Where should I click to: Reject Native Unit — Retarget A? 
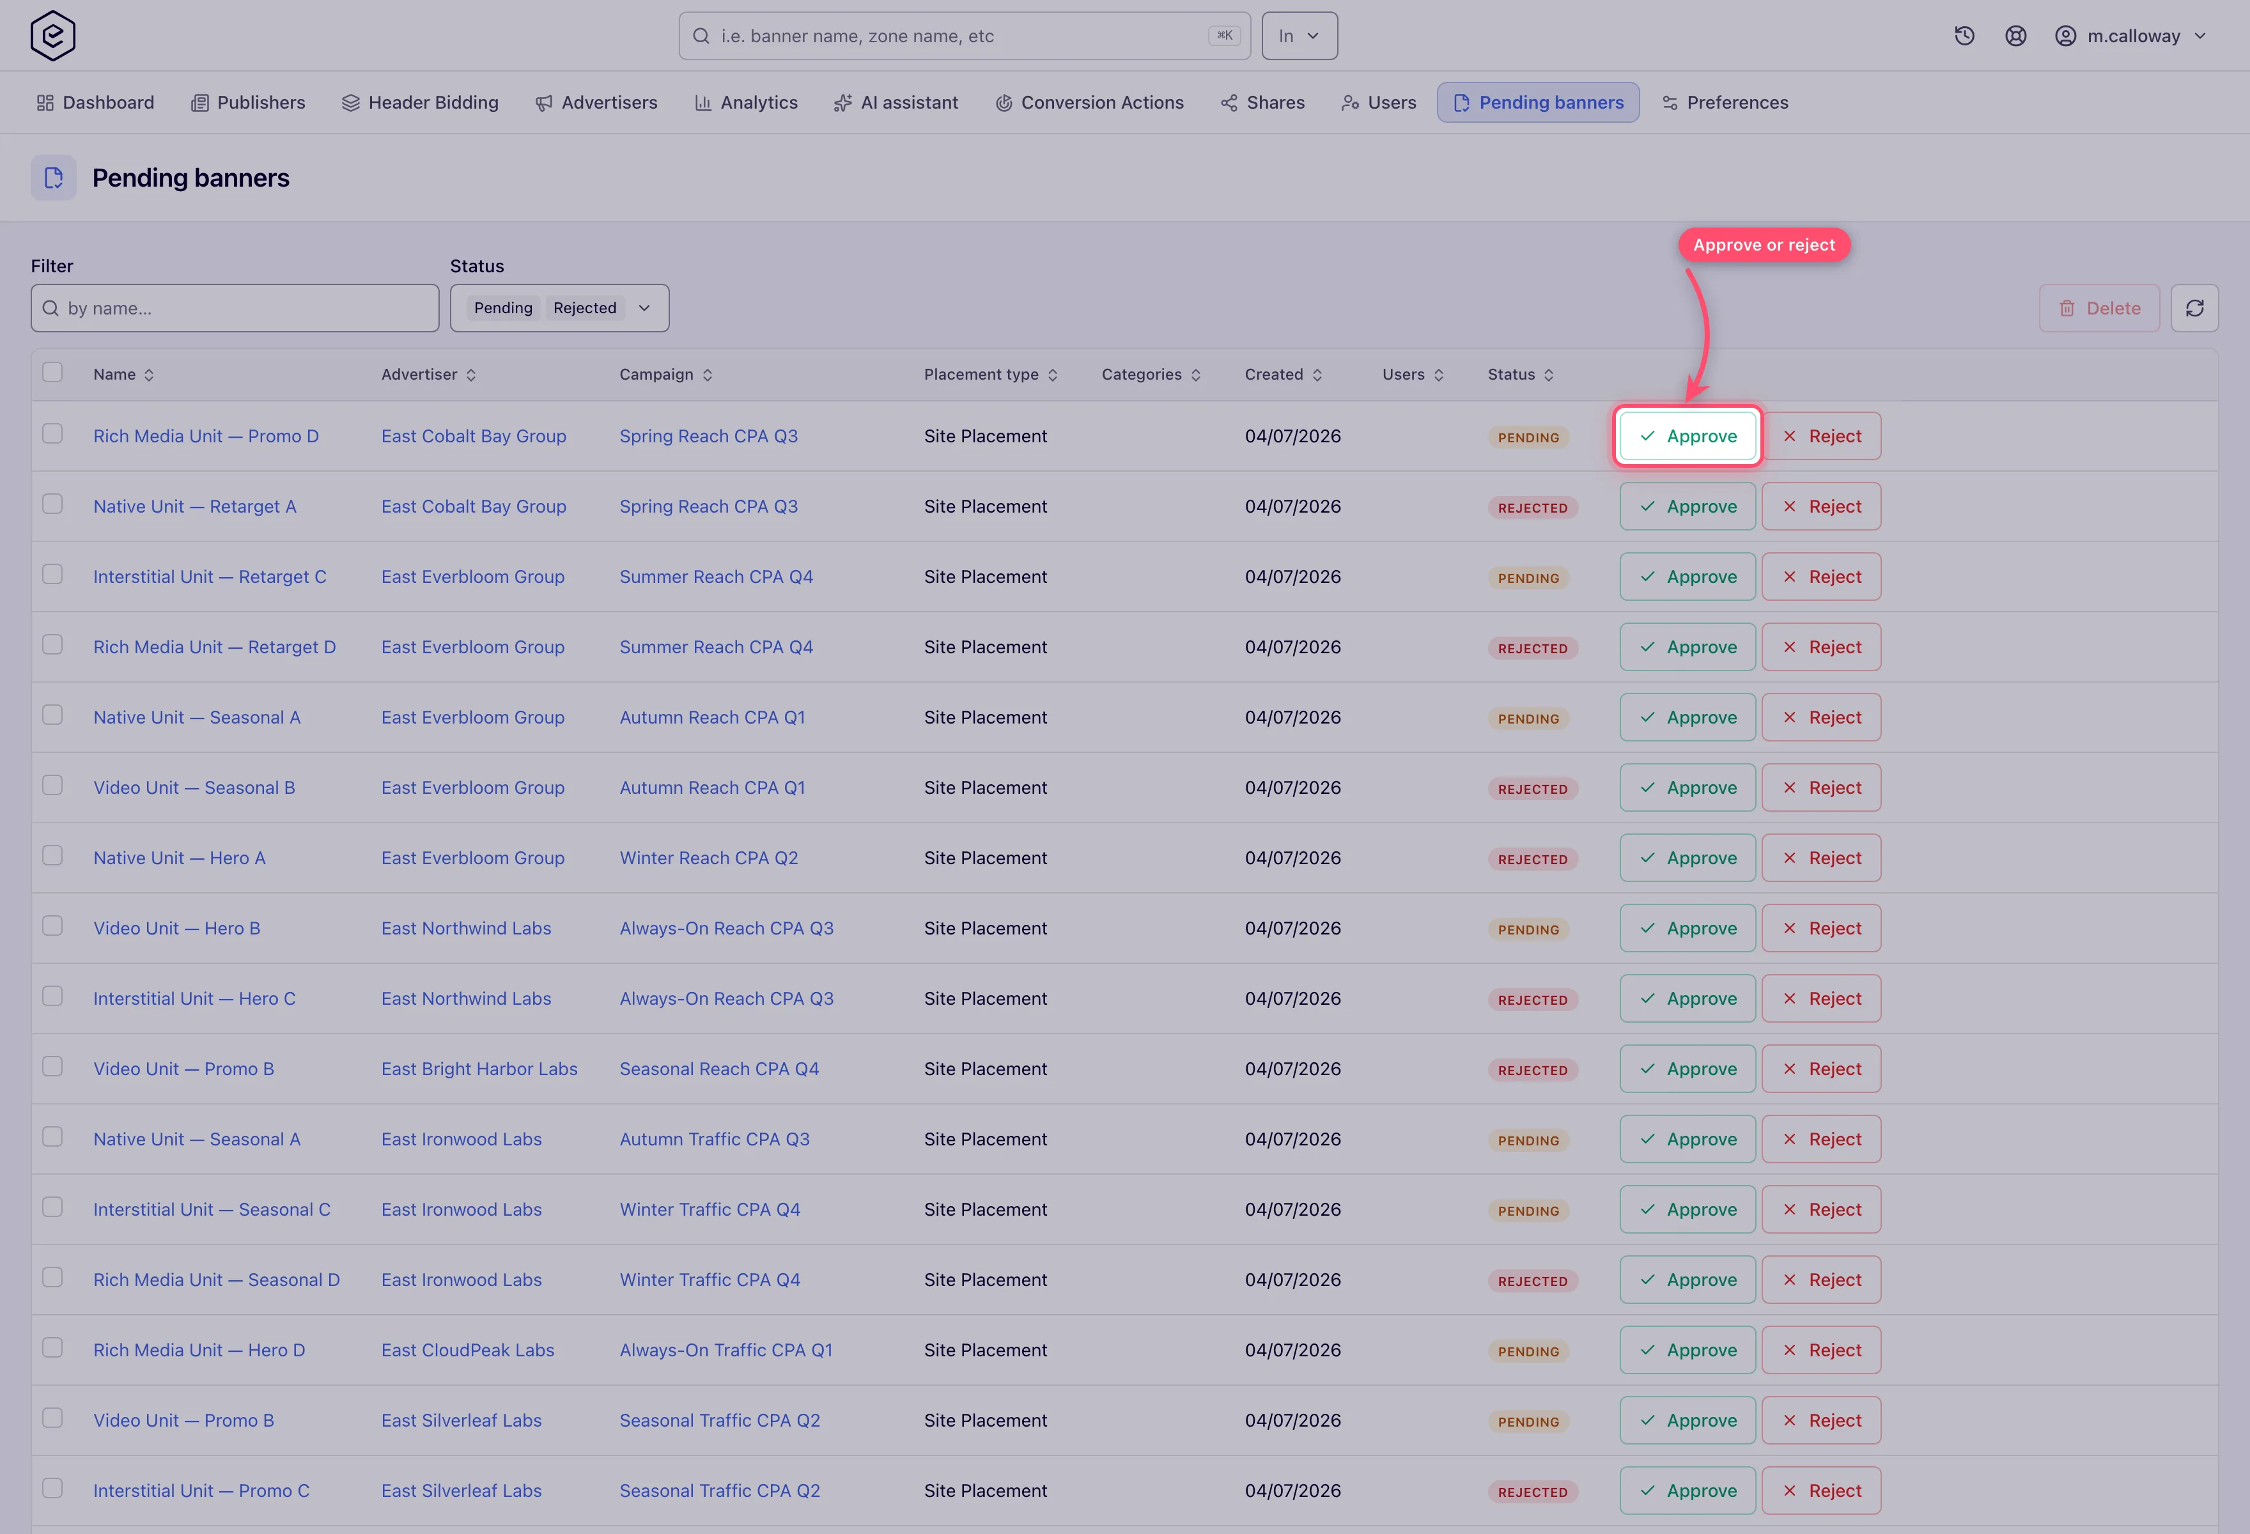[1821, 506]
